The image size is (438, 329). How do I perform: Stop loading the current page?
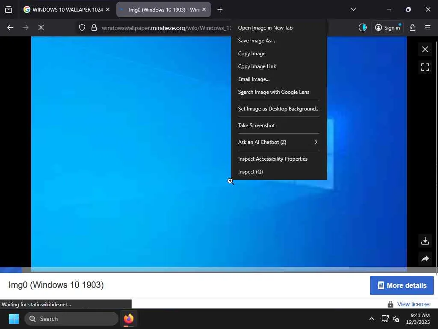(41, 27)
